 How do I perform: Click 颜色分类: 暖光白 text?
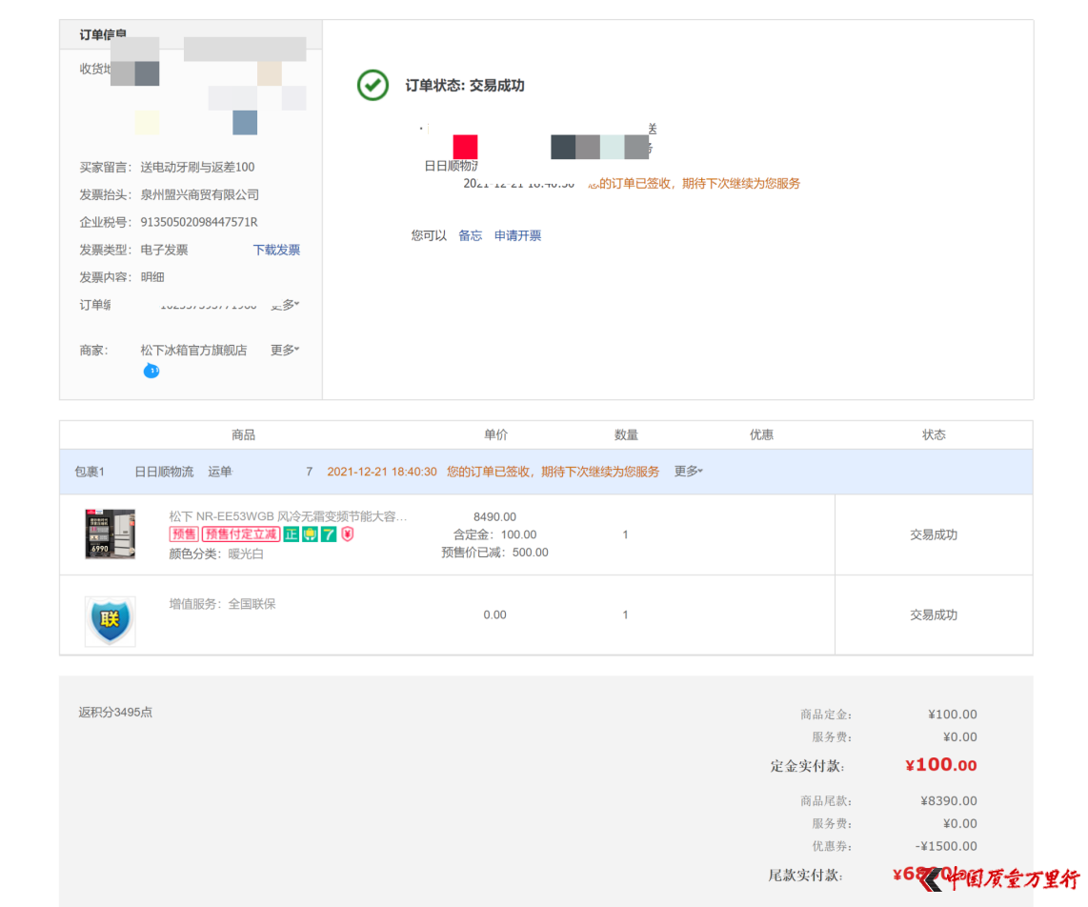click(216, 554)
